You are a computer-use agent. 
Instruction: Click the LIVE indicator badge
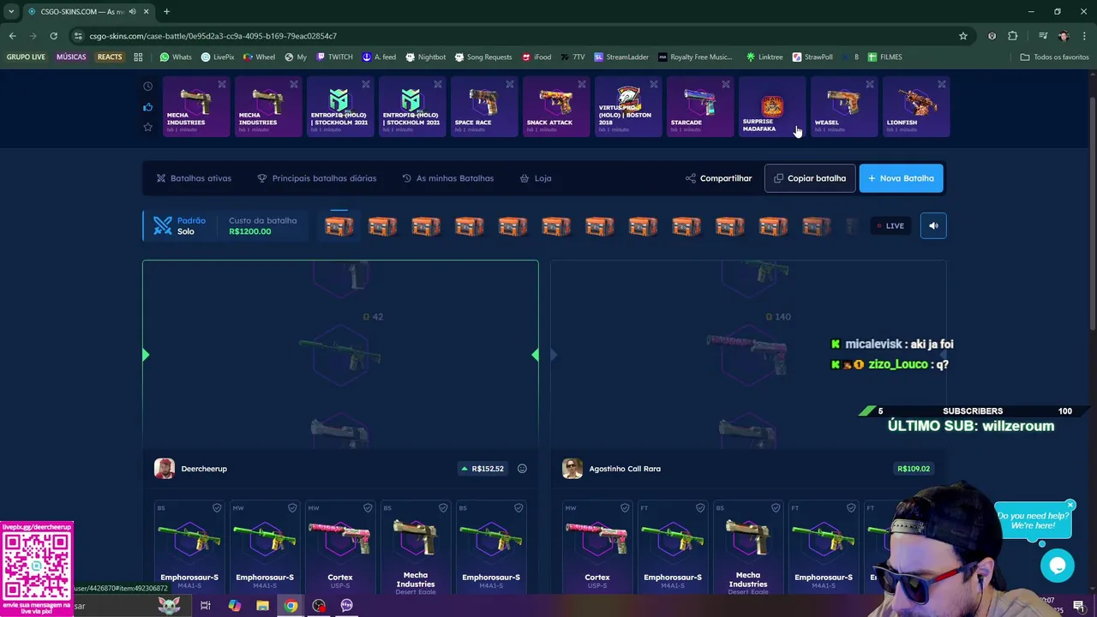pos(890,226)
